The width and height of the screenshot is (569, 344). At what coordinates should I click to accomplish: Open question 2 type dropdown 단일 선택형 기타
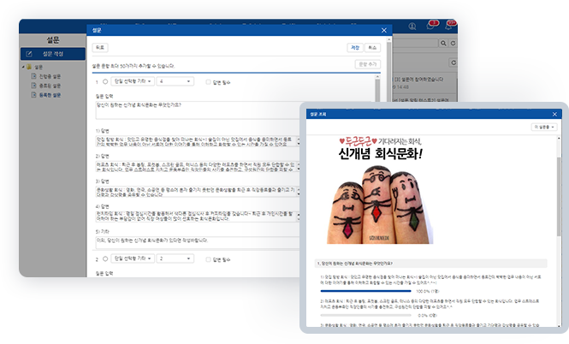point(133,258)
